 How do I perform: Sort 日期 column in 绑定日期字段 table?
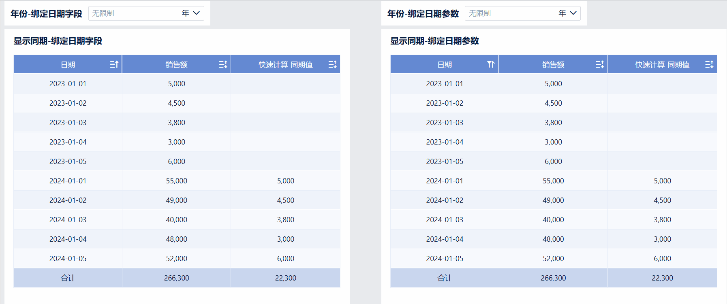[114, 64]
